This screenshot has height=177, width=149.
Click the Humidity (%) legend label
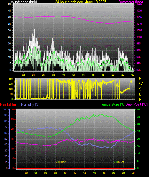click(x=30, y=104)
